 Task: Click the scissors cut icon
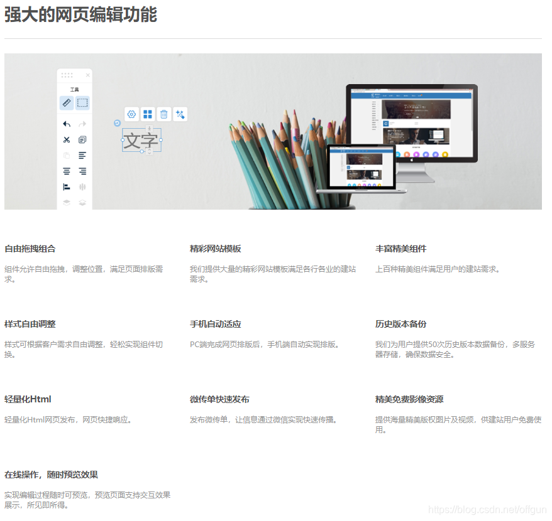(x=66, y=140)
